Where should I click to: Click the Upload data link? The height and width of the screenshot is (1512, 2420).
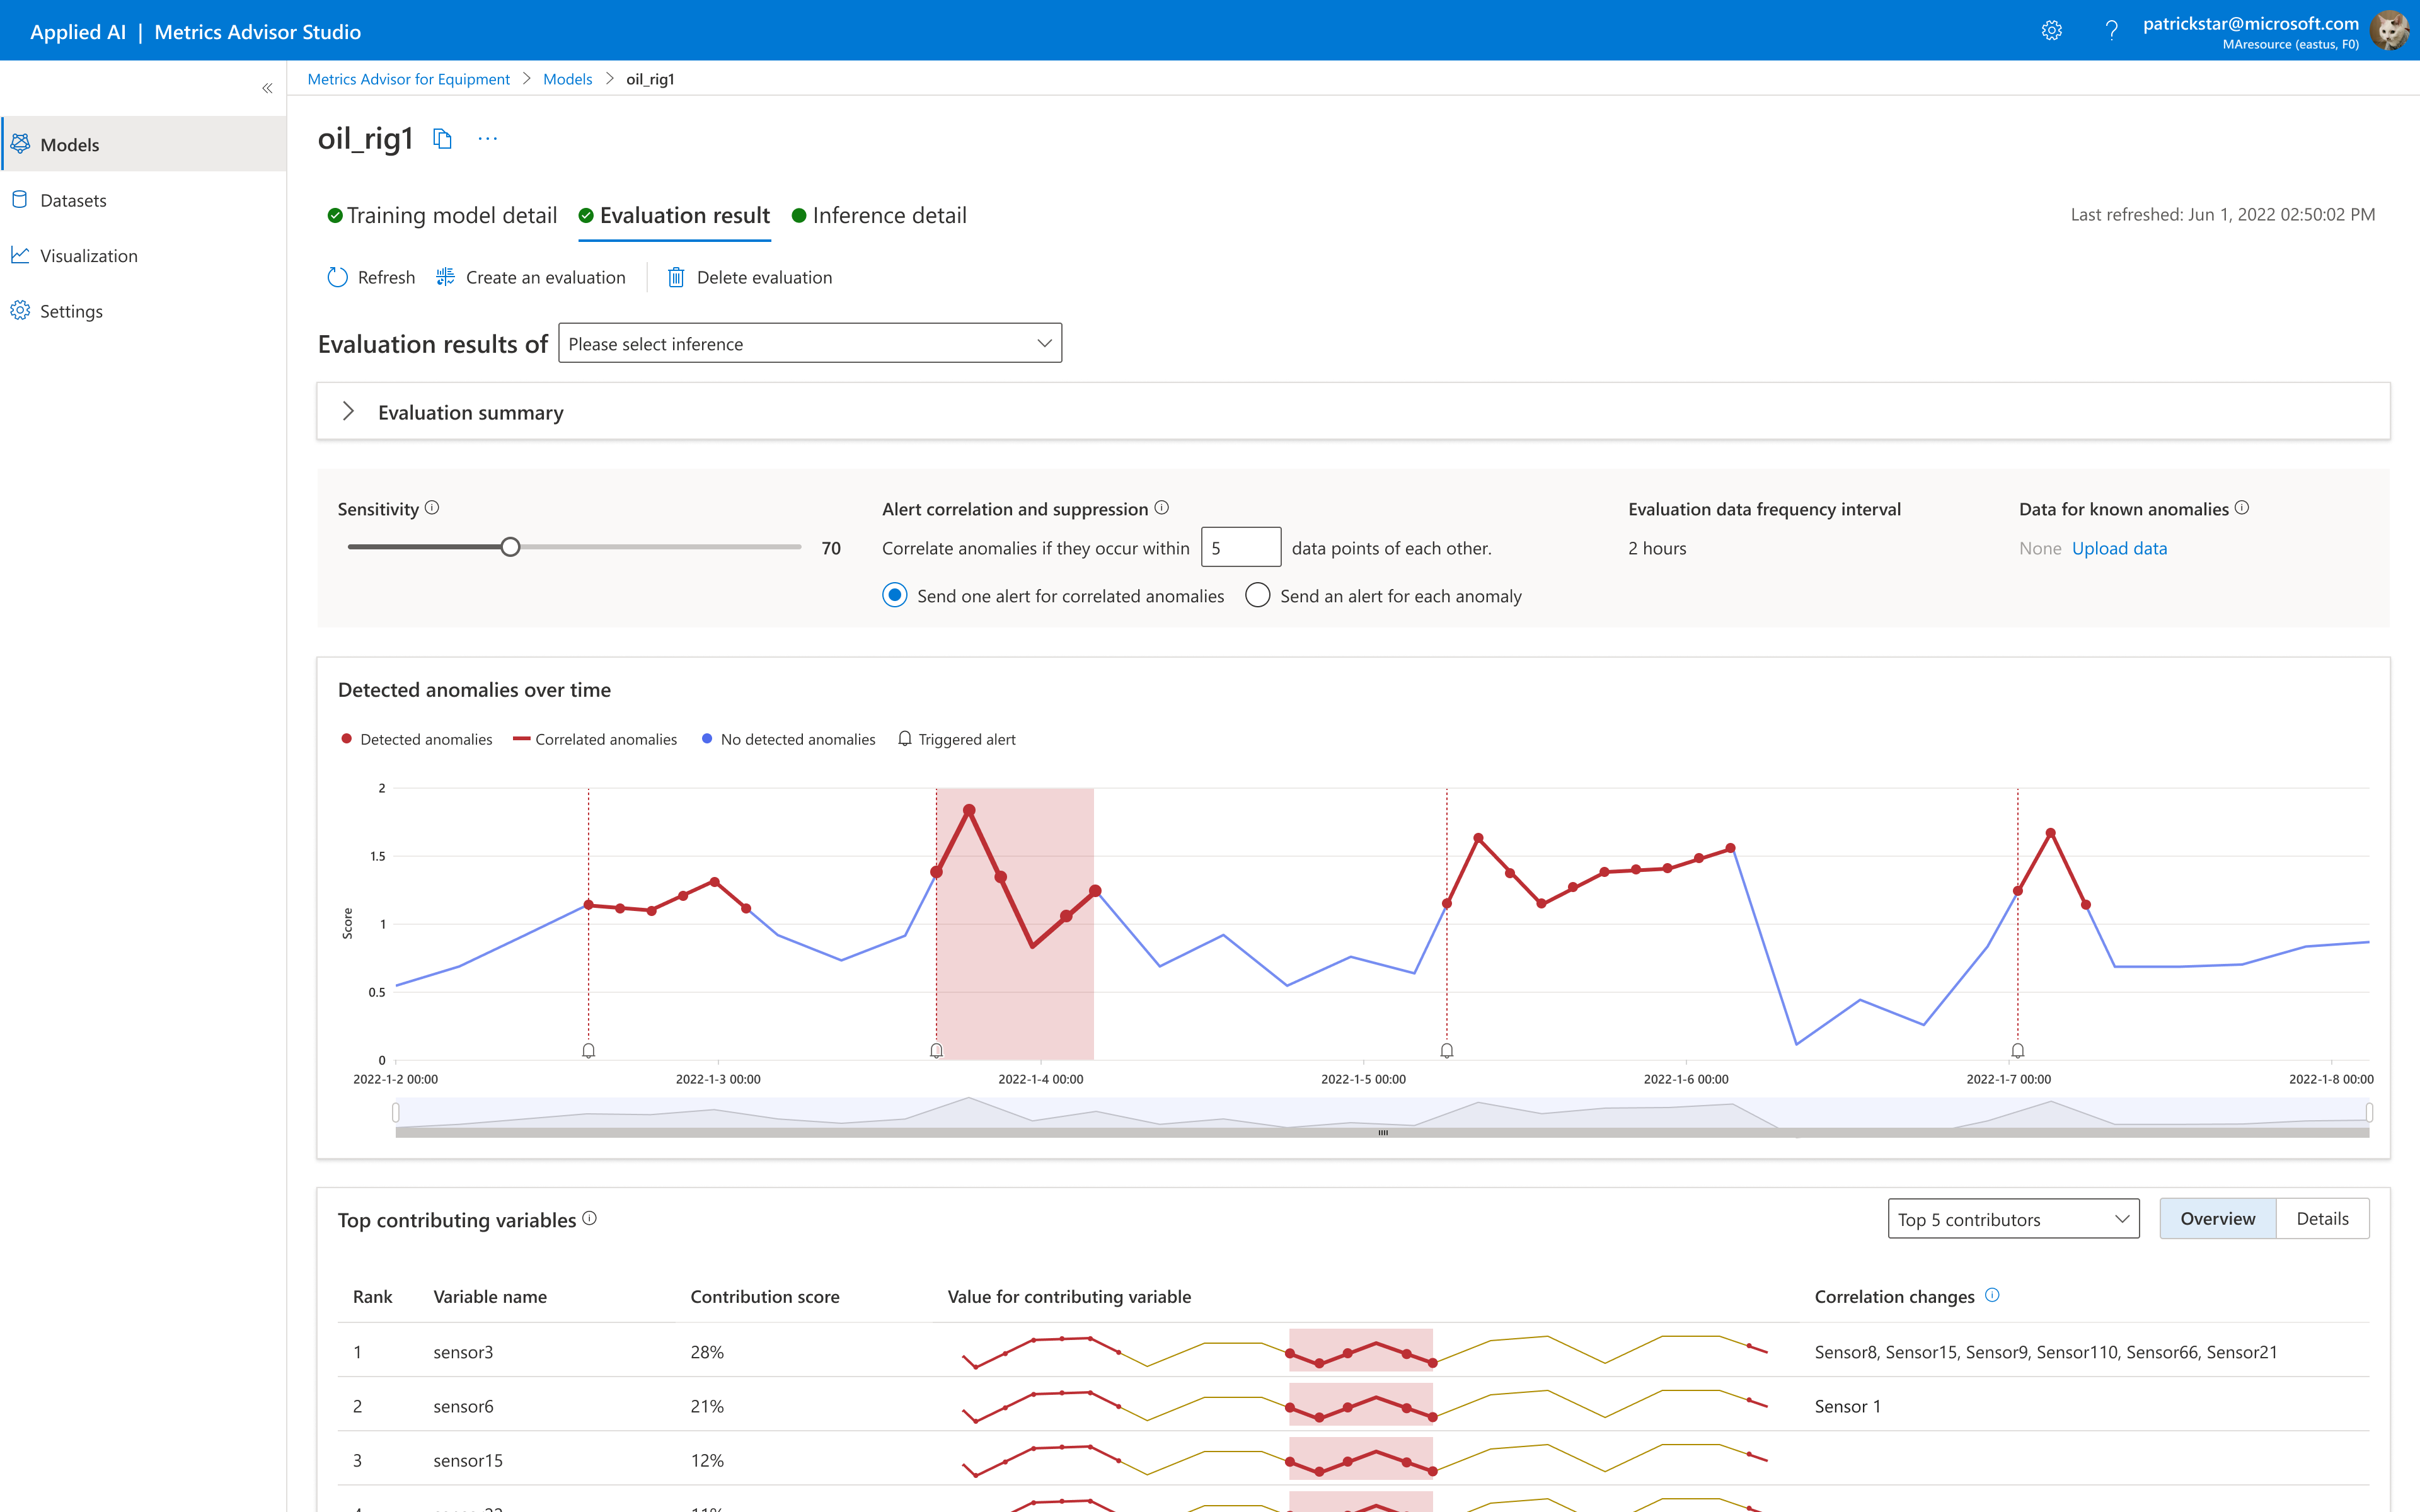(x=2119, y=548)
